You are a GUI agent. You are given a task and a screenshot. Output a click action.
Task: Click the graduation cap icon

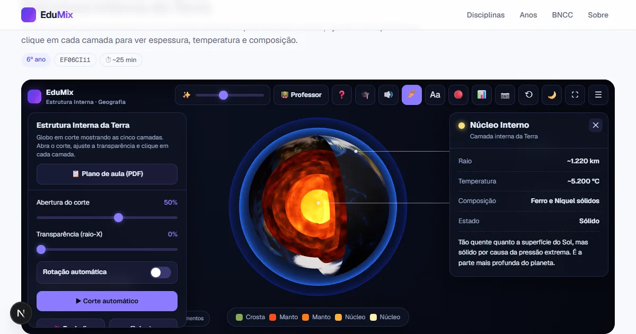365,95
